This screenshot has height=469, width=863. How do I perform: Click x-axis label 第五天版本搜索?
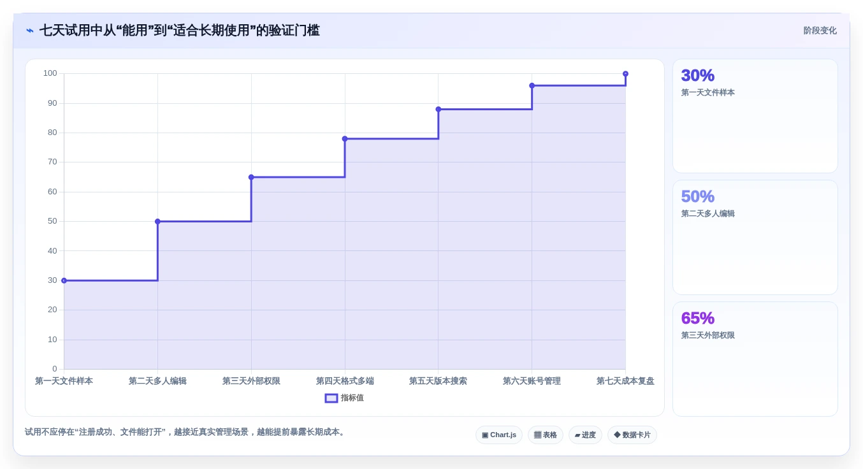click(x=439, y=381)
